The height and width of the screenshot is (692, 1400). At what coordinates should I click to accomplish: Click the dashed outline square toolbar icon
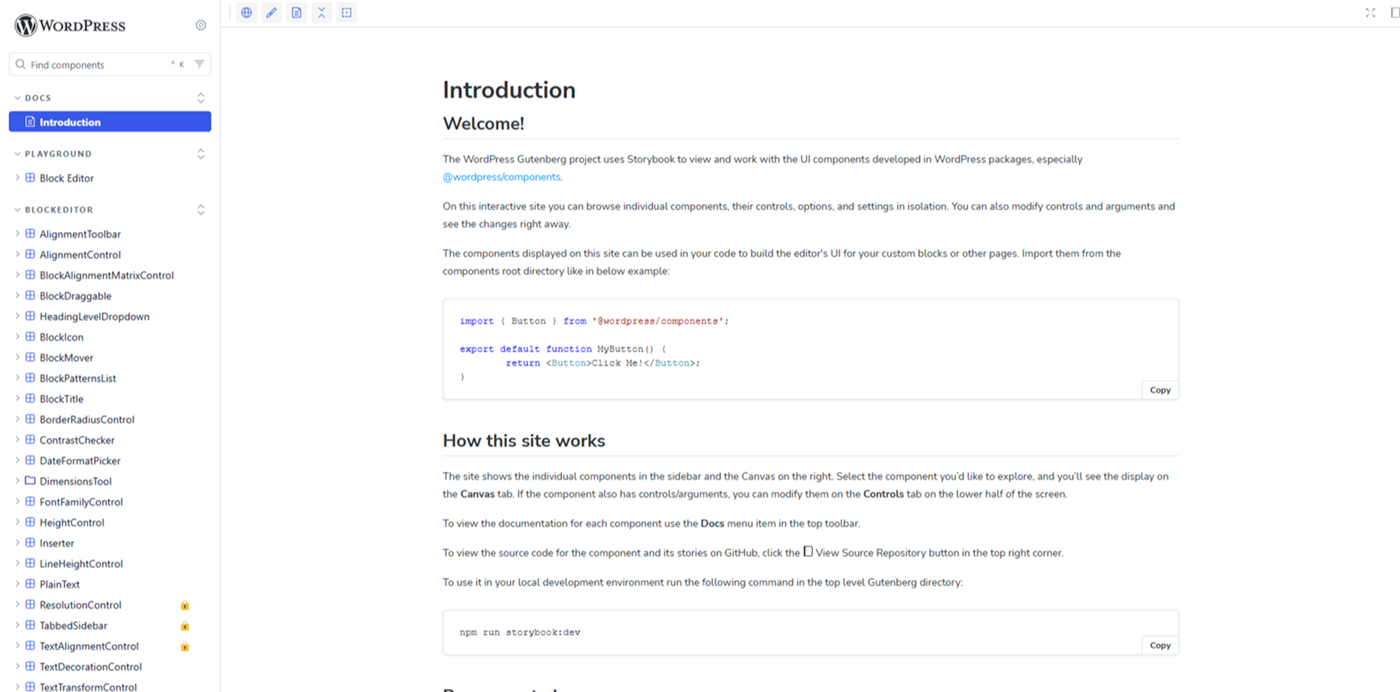click(347, 13)
